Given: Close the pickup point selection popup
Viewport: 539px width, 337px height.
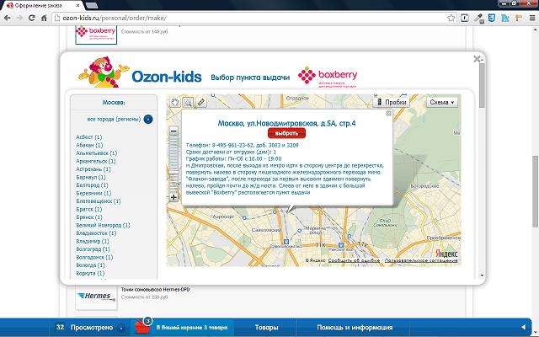Looking at the screenshot, I should 477,59.
